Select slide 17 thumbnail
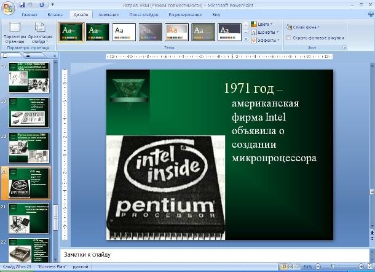The width and height of the screenshot is (375, 272). click(29, 78)
